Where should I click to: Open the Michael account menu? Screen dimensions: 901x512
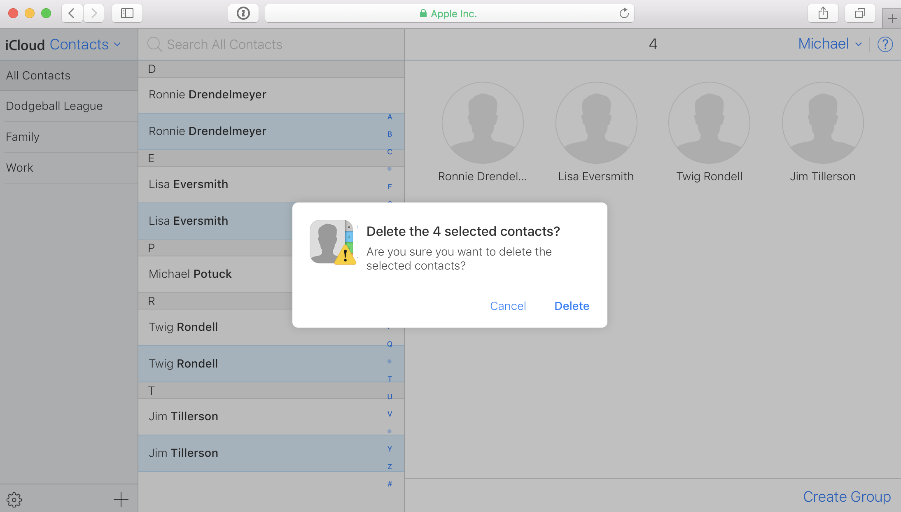830,44
